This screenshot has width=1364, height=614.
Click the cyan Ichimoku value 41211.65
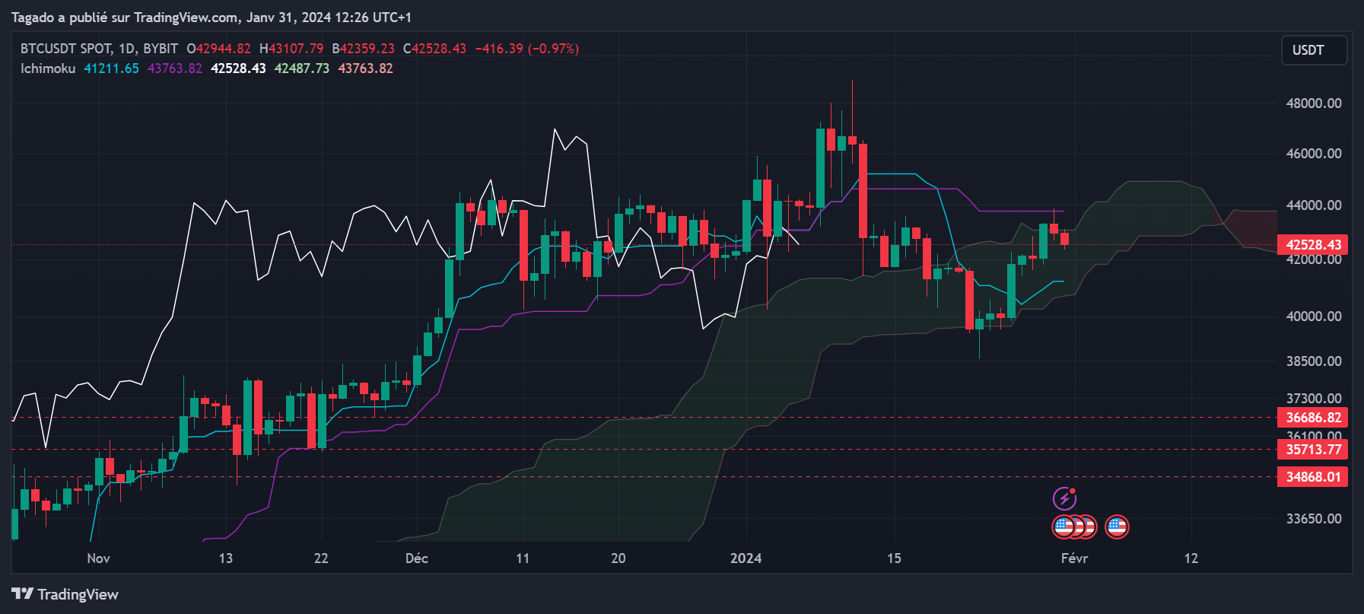pos(111,68)
